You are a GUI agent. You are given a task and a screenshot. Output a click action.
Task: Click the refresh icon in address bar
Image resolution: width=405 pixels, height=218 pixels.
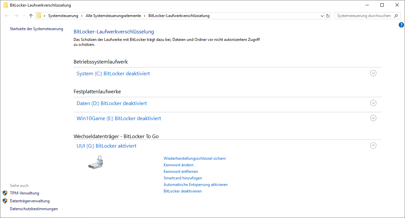(327, 16)
